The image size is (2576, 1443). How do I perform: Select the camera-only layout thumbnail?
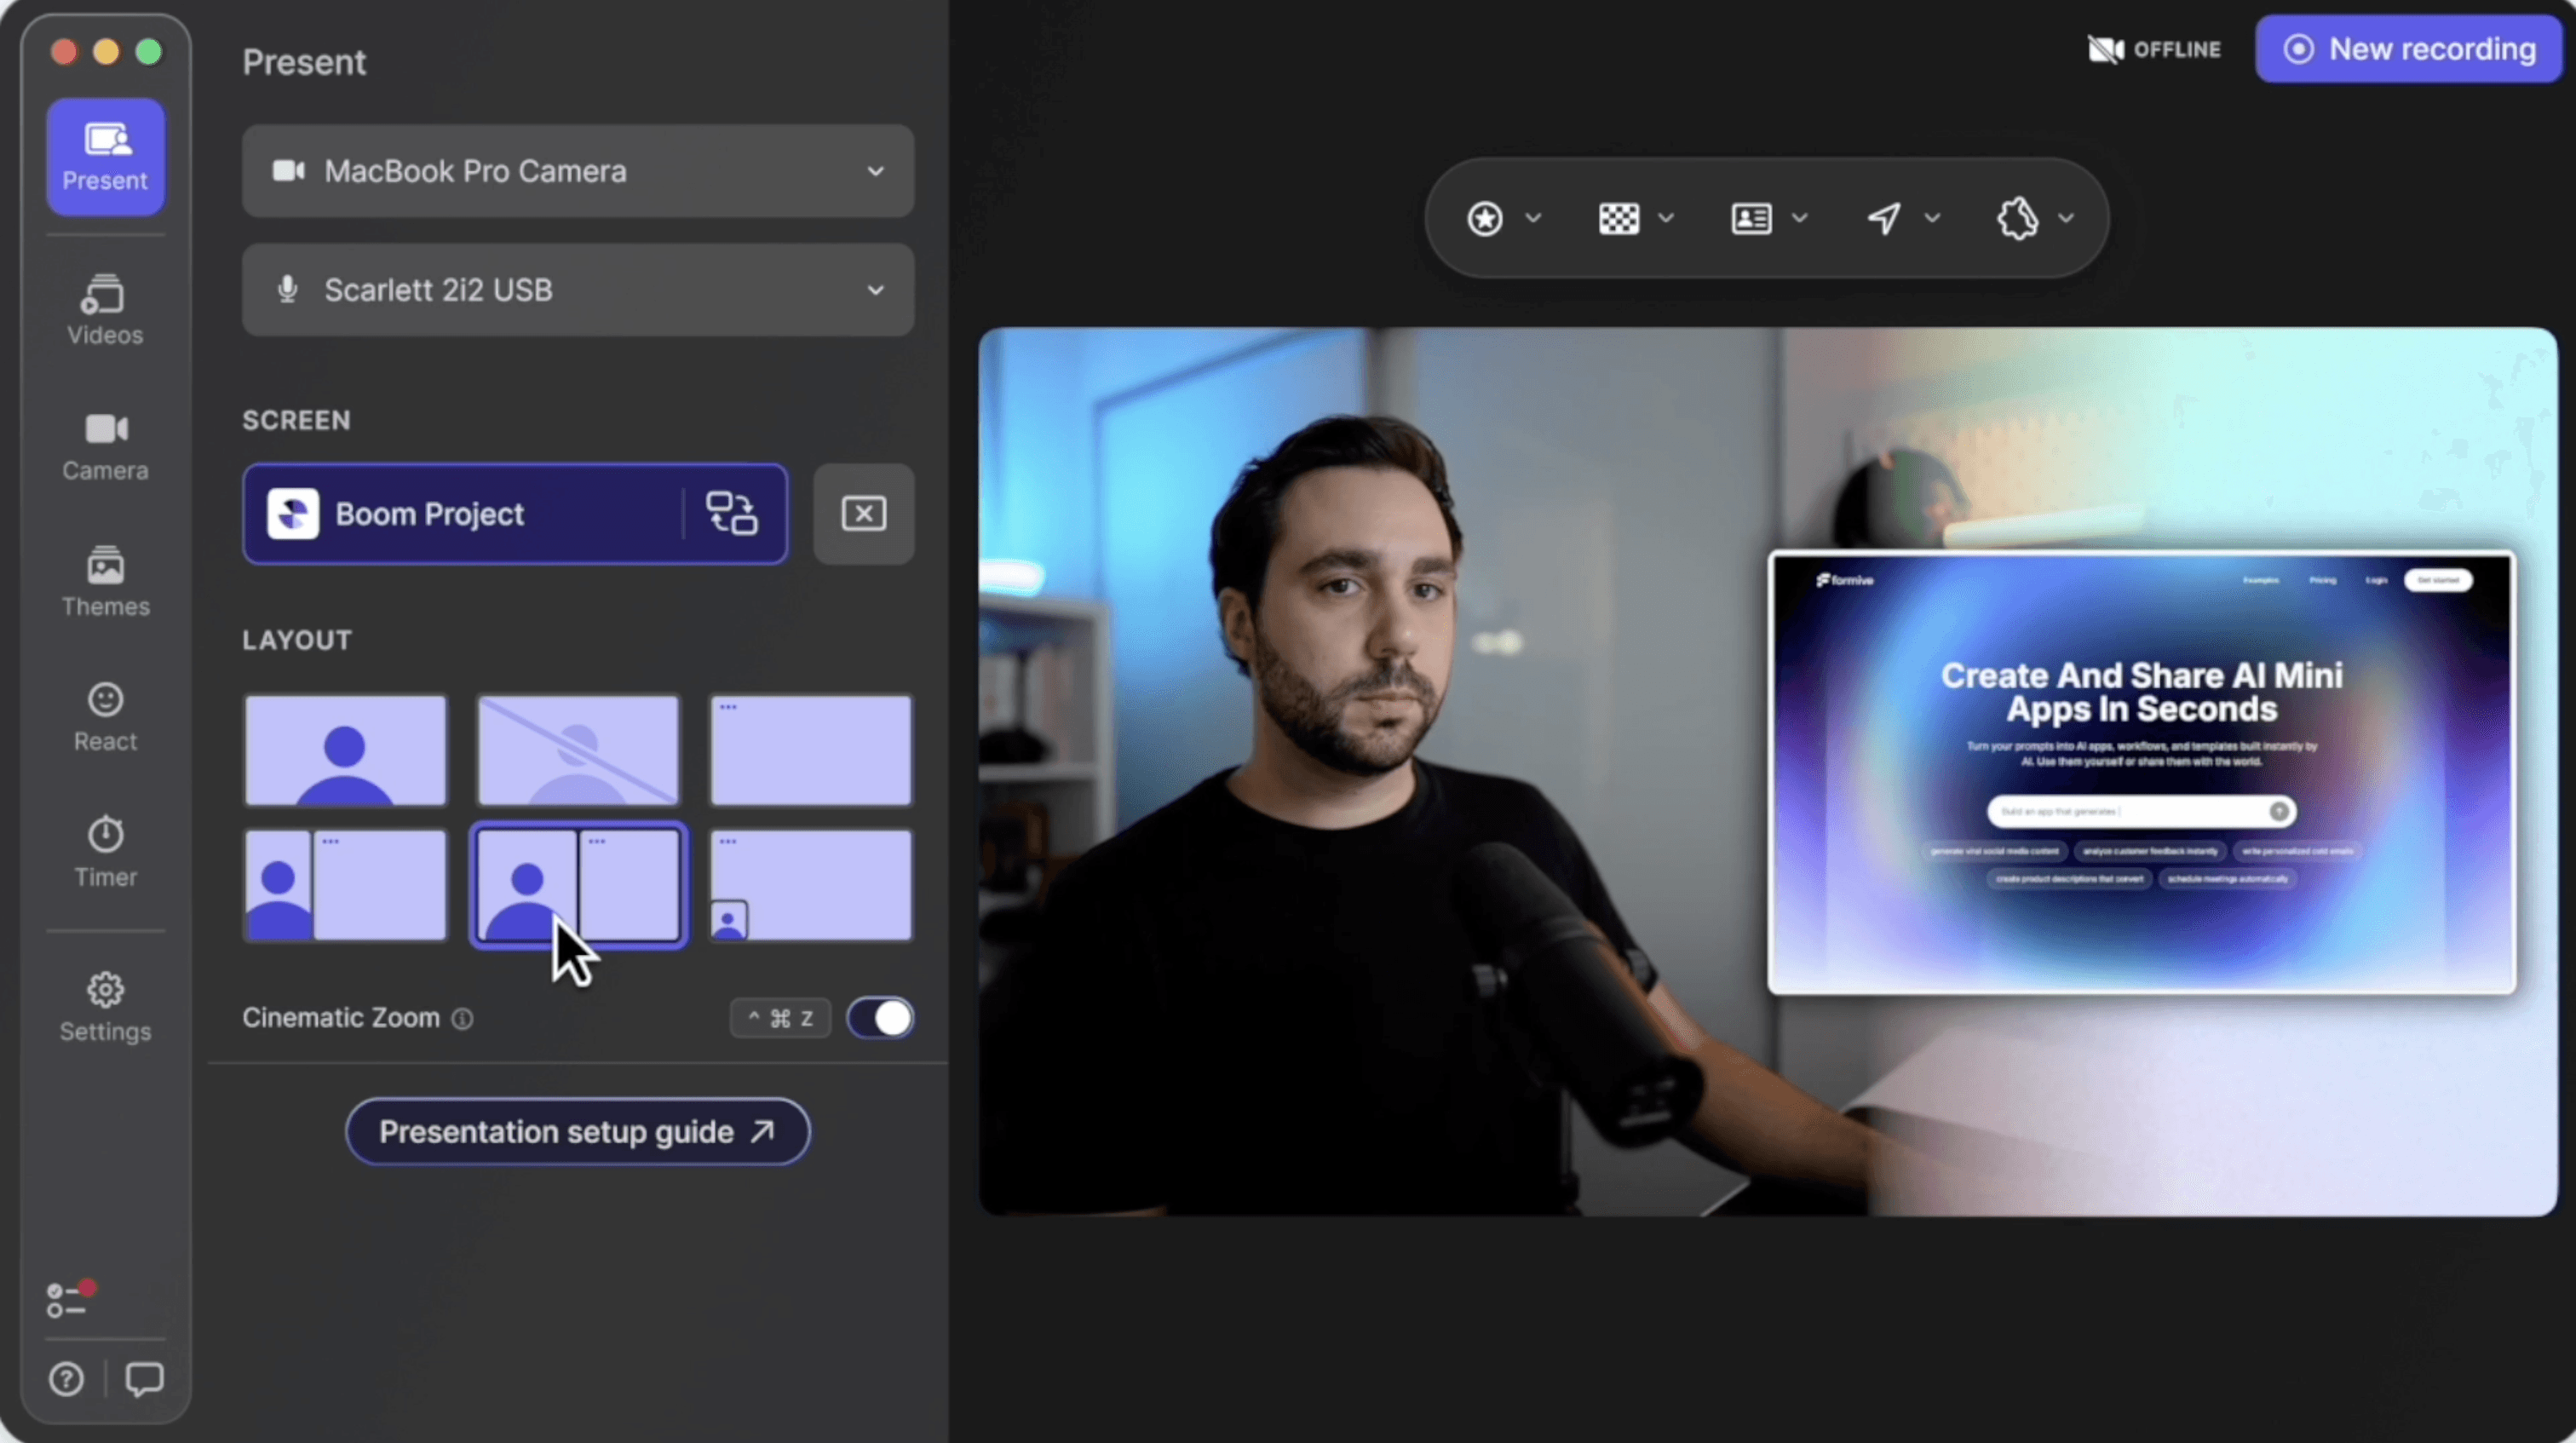coord(345,750)
